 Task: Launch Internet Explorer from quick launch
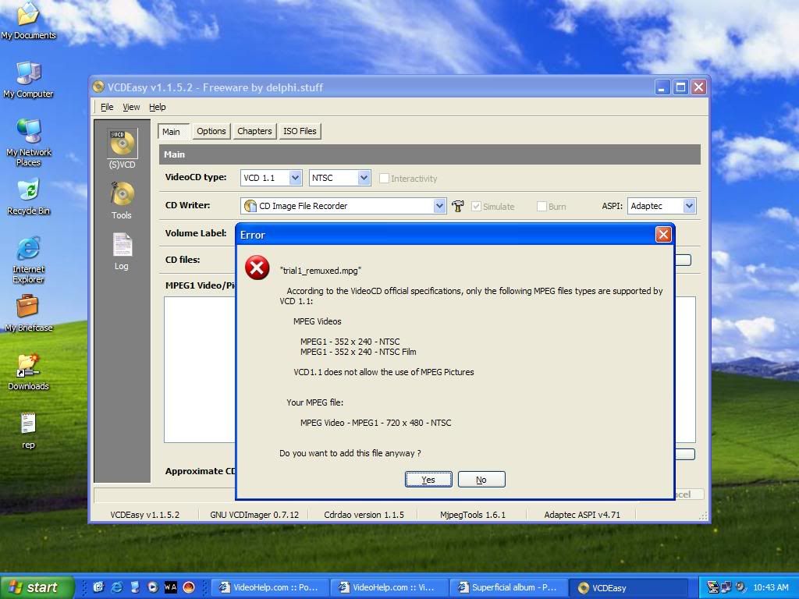tap(117, 587)
